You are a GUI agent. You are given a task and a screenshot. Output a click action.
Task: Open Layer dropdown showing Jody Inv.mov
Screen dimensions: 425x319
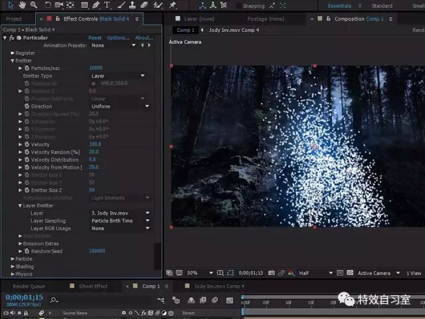click(120, 213)
